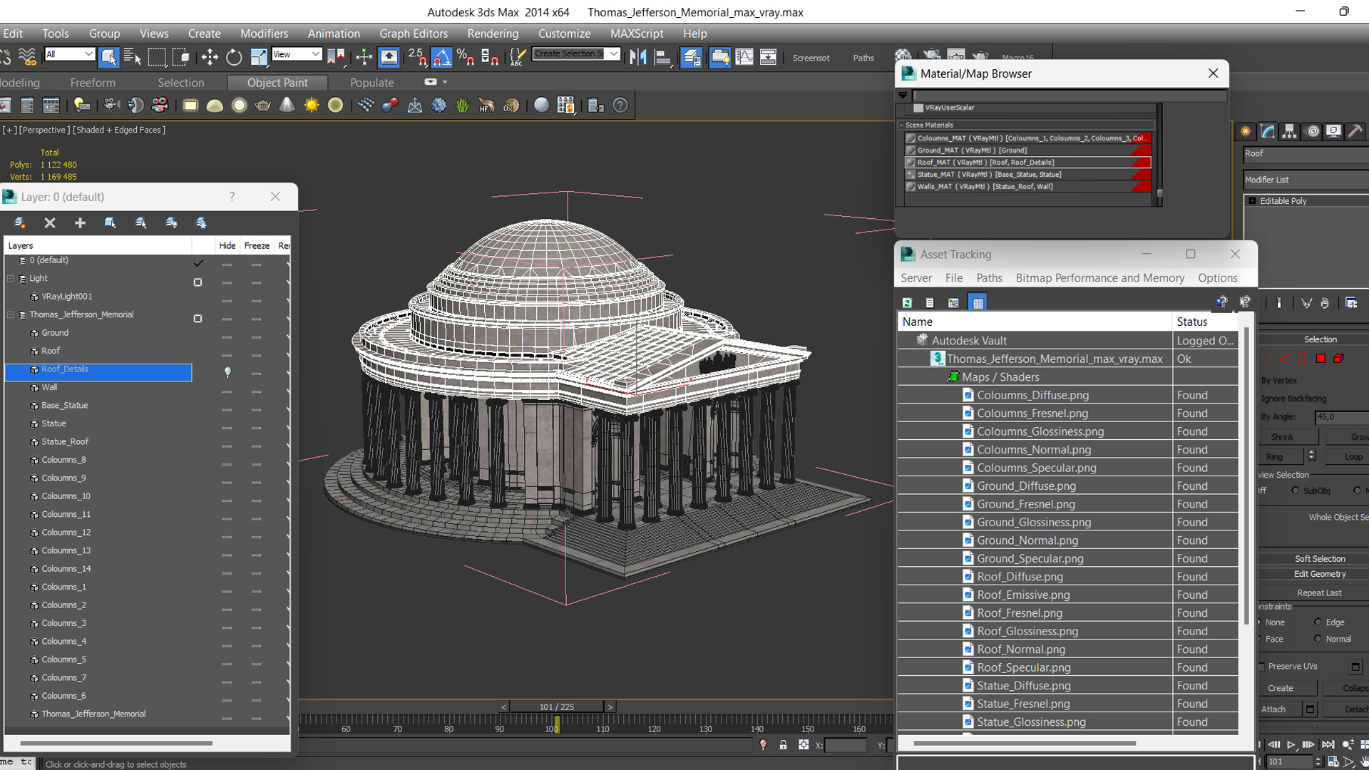This screenshot has width=1369, height=770.
Task: Activate the Select Object tool
Action: [108, 57]
